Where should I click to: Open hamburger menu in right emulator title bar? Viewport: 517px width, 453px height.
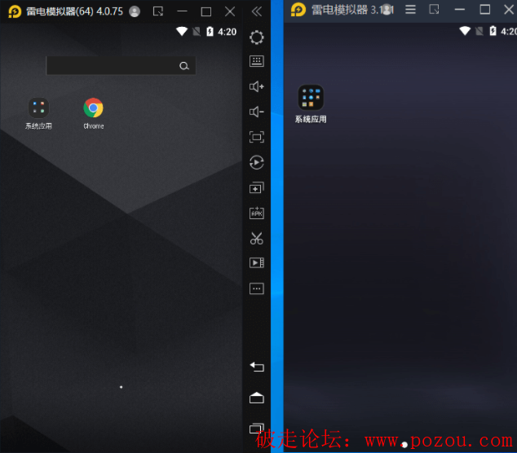[x=410, y=9]
